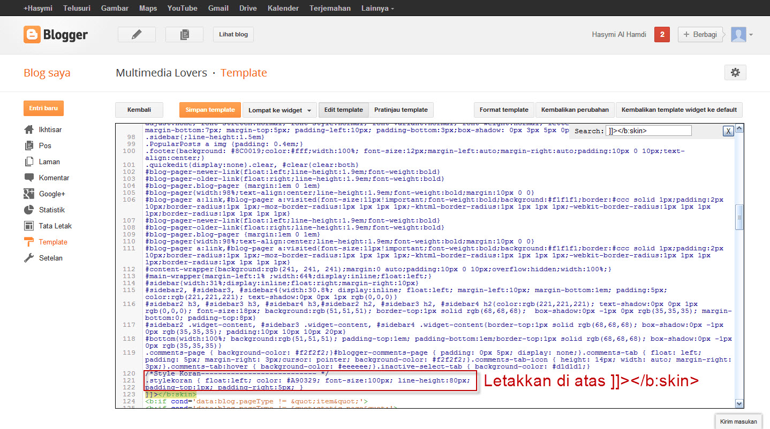
Task: Open the Setelan sidebar link
Action: pyautogui.click(x=51, y=258)
